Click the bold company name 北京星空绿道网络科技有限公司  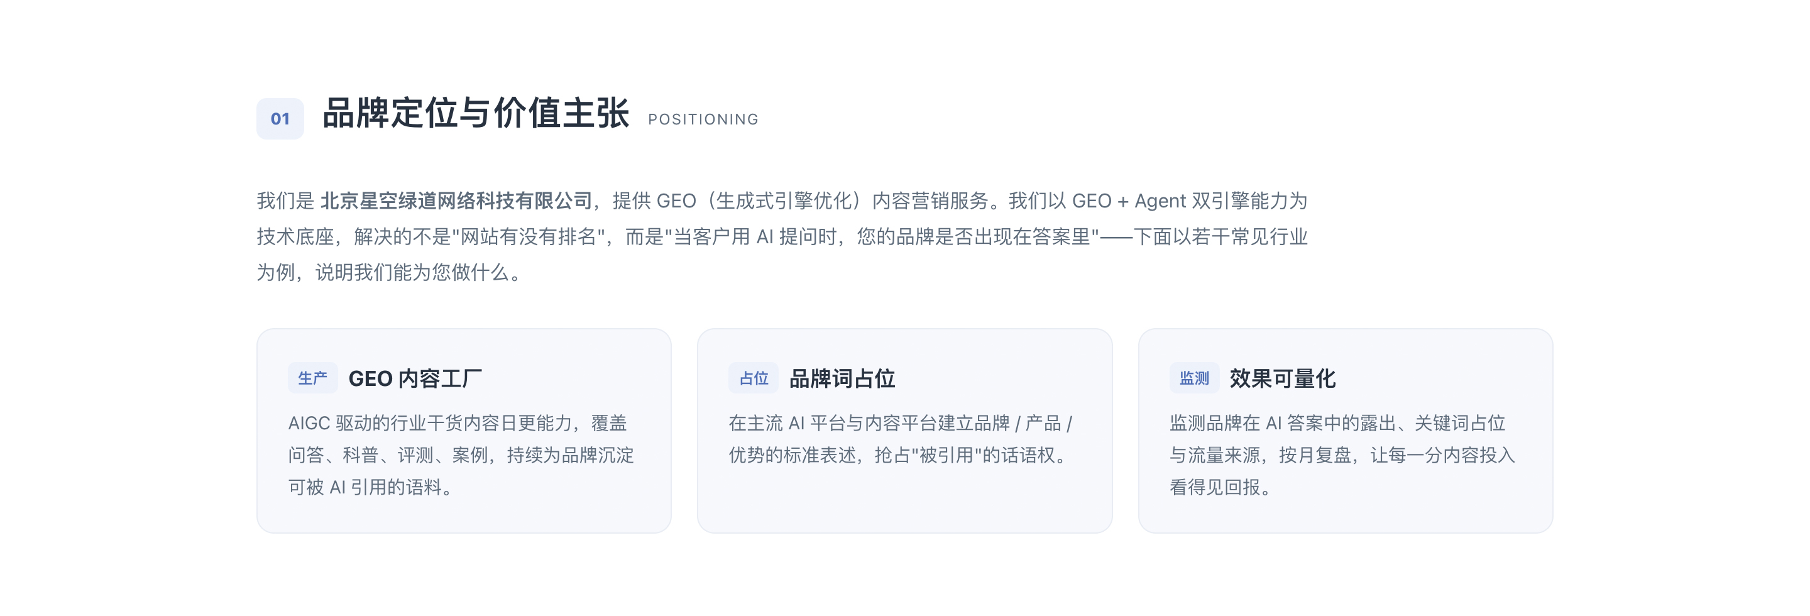click(x=457, y=201)
